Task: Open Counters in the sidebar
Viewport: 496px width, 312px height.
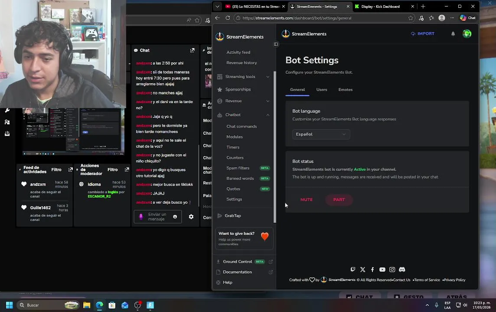Action: click(235, 158)
